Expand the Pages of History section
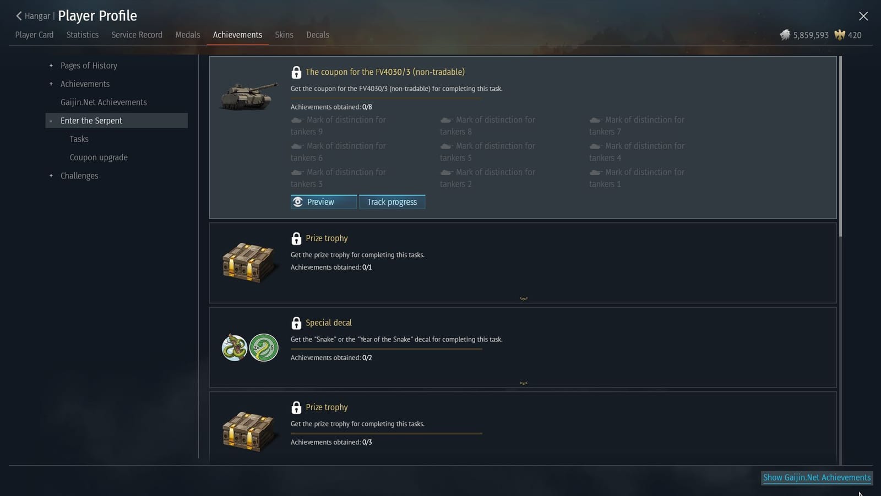881x496 pixels. [x=50, y=66]
